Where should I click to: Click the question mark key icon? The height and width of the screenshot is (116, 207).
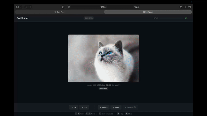pos(118,114)
